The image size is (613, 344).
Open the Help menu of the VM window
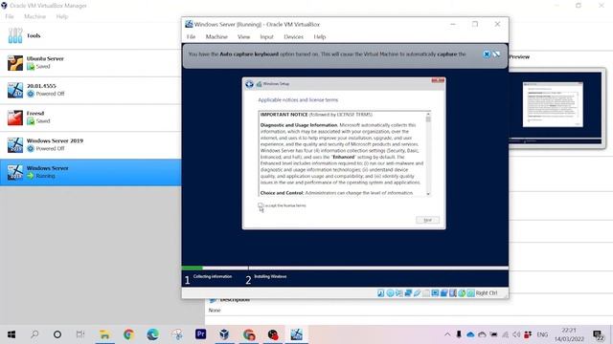pos(319,36)
